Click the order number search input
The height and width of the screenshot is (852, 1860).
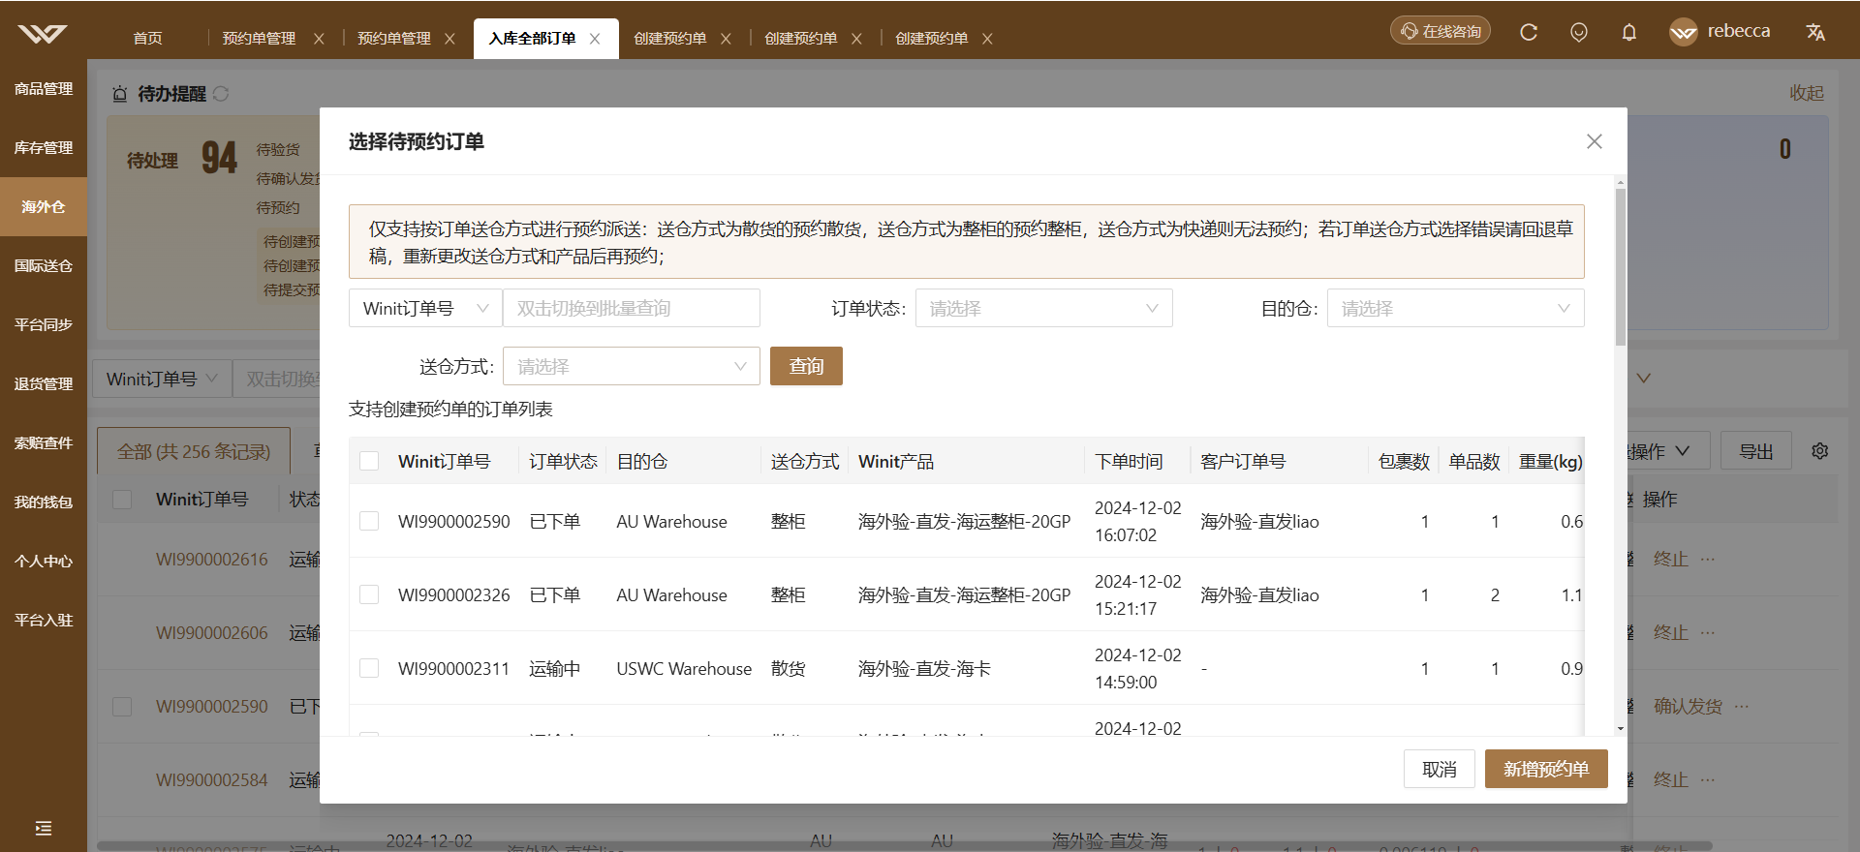(632, 308)
